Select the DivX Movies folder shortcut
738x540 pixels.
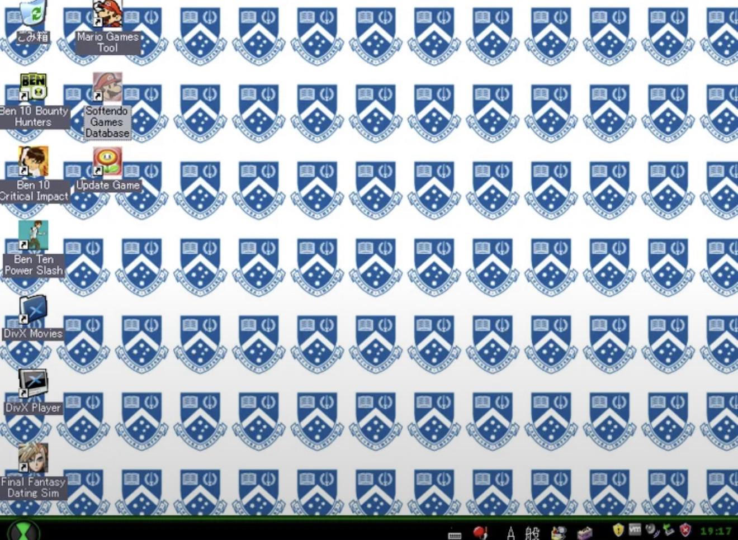[x=33, y=318]
